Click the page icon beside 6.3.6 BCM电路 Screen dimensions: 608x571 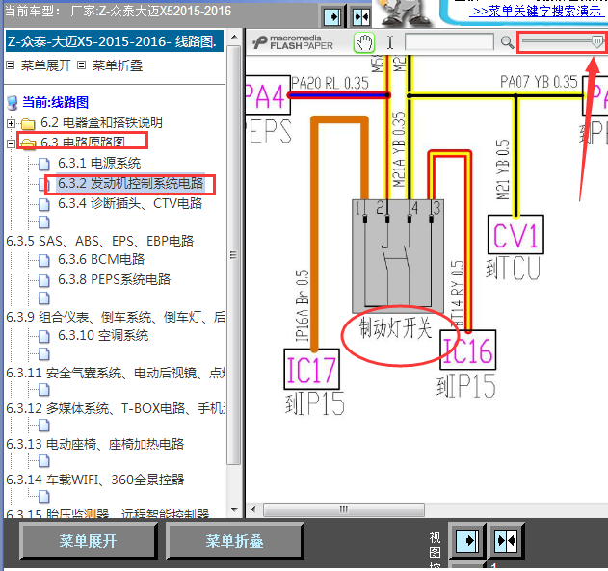[x=44, y=260]
